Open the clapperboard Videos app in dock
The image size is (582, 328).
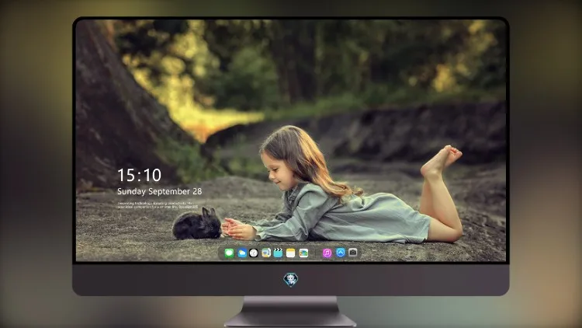point(278,253)
